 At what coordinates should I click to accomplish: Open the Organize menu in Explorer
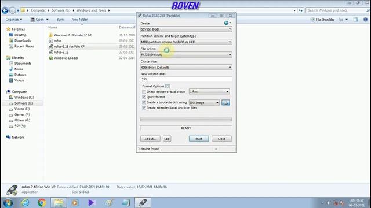tap(14, 20)
